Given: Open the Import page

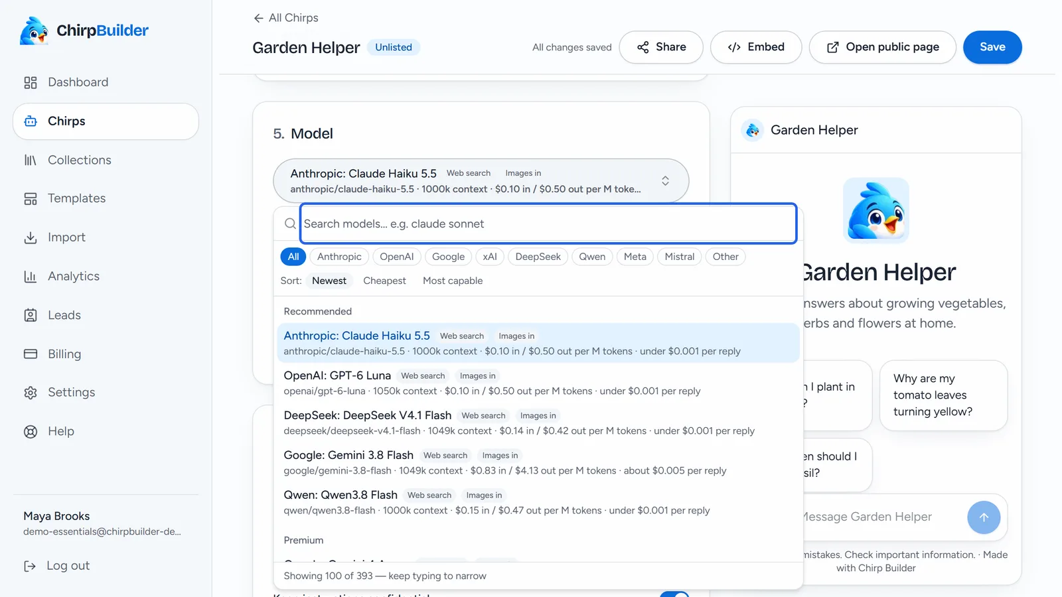Looking at the screenshot, I should tap(106, 237).
